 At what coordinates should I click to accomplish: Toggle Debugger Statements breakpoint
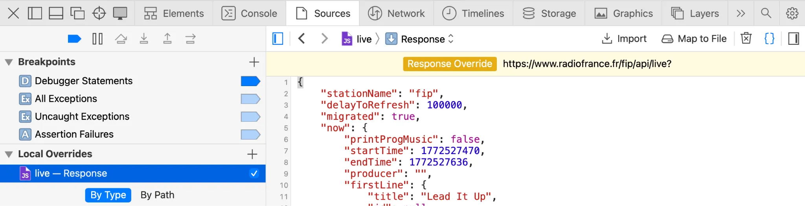[250, 81]
